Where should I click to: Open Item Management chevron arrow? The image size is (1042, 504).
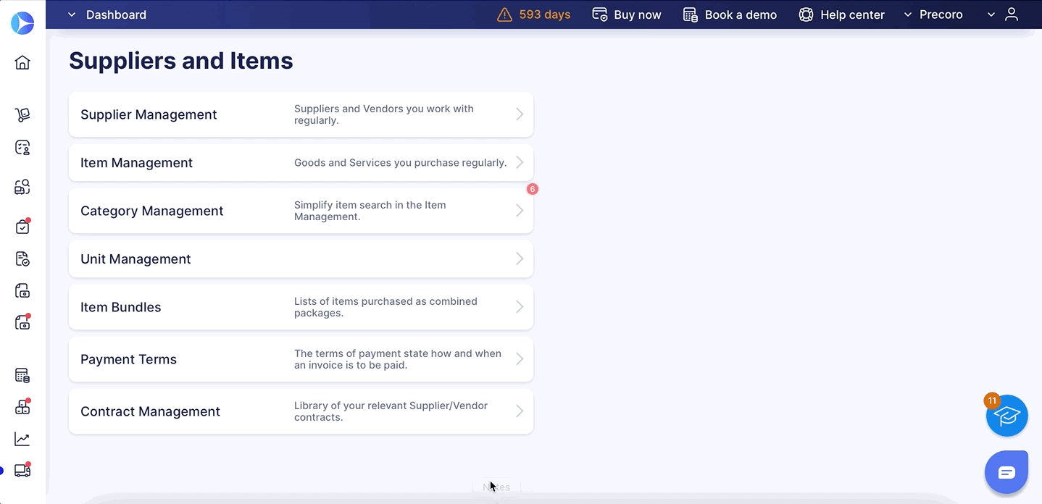(x=520, y=163)
